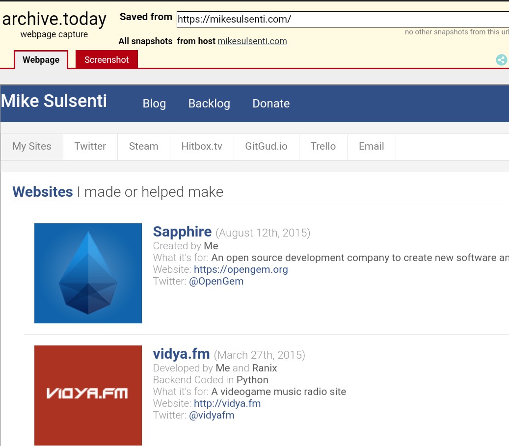Click the '(March 27th, 2015)' date text
This screenshot has width=509, height=446.
pyautogui.click(x=259, y=355)
